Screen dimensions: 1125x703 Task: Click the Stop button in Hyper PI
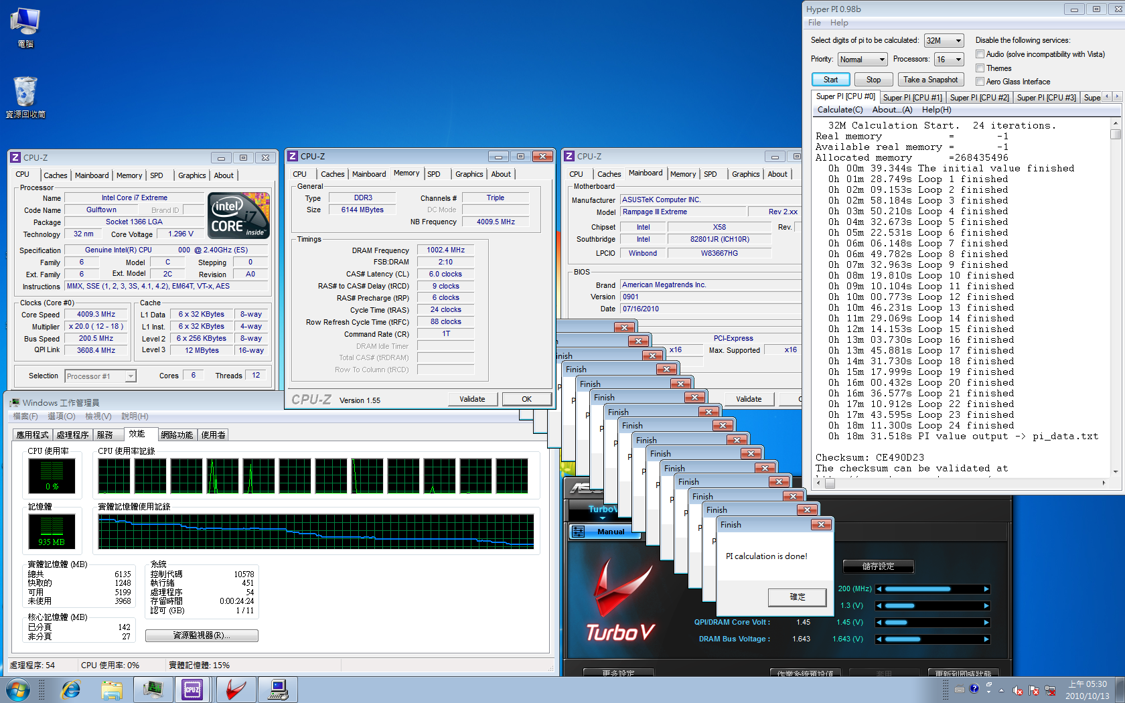[x=874, y=80]
